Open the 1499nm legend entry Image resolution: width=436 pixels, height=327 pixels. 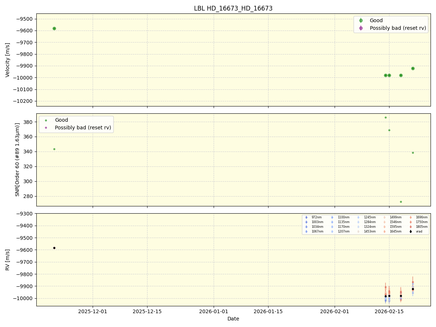click(384, 217)
